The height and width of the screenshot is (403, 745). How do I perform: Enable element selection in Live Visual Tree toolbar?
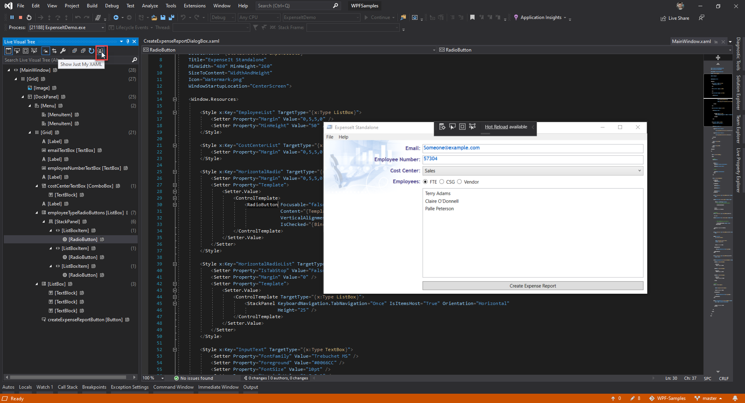[x=17, y=51]
